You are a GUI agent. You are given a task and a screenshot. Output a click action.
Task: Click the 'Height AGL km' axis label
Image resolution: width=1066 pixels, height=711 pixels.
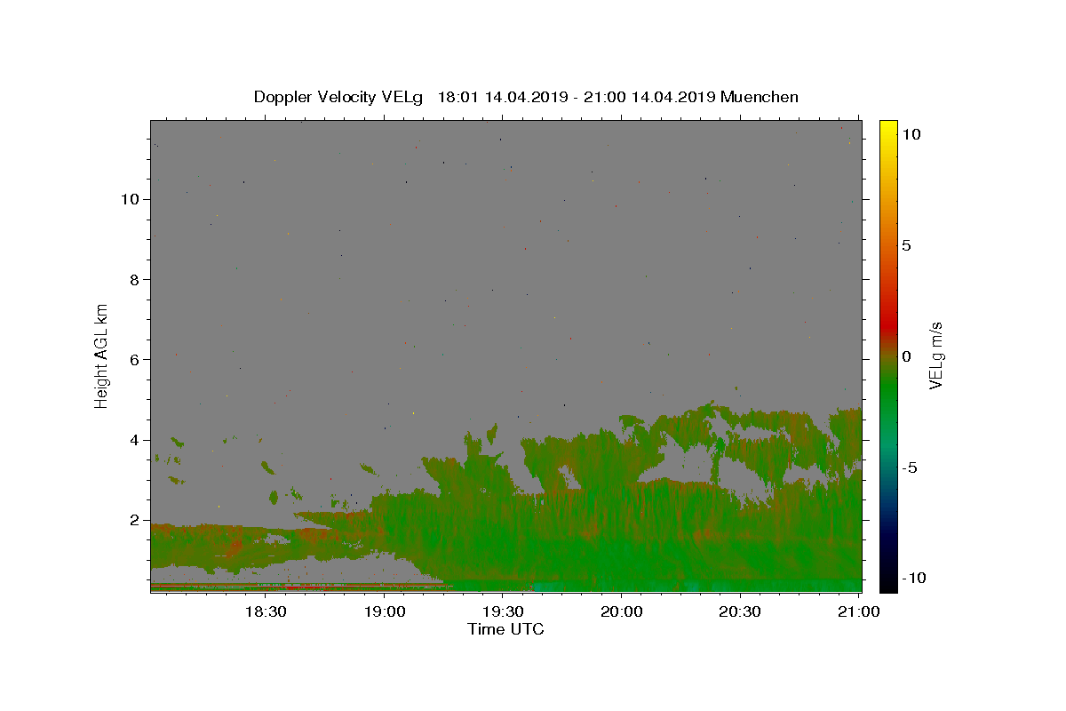point(102,355)
